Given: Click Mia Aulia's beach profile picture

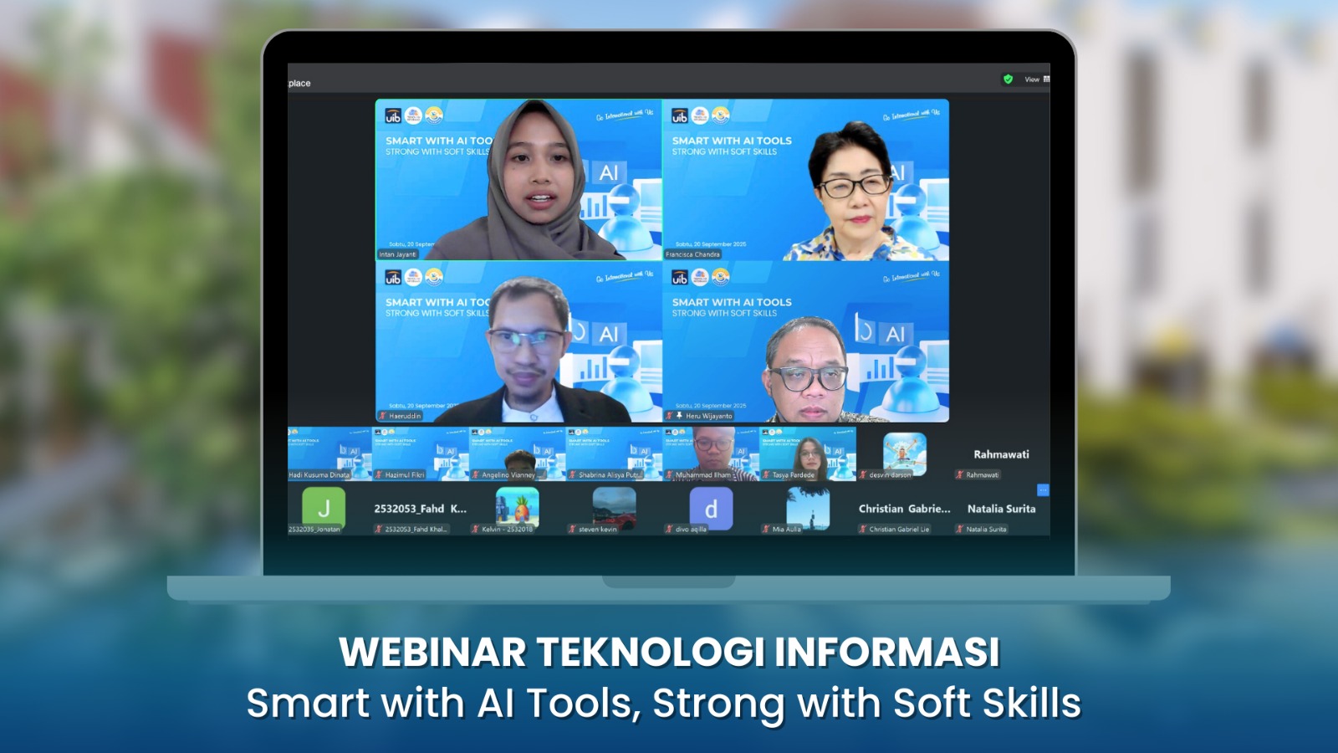Looking at the screenshot, I should [x=808, y=508].
